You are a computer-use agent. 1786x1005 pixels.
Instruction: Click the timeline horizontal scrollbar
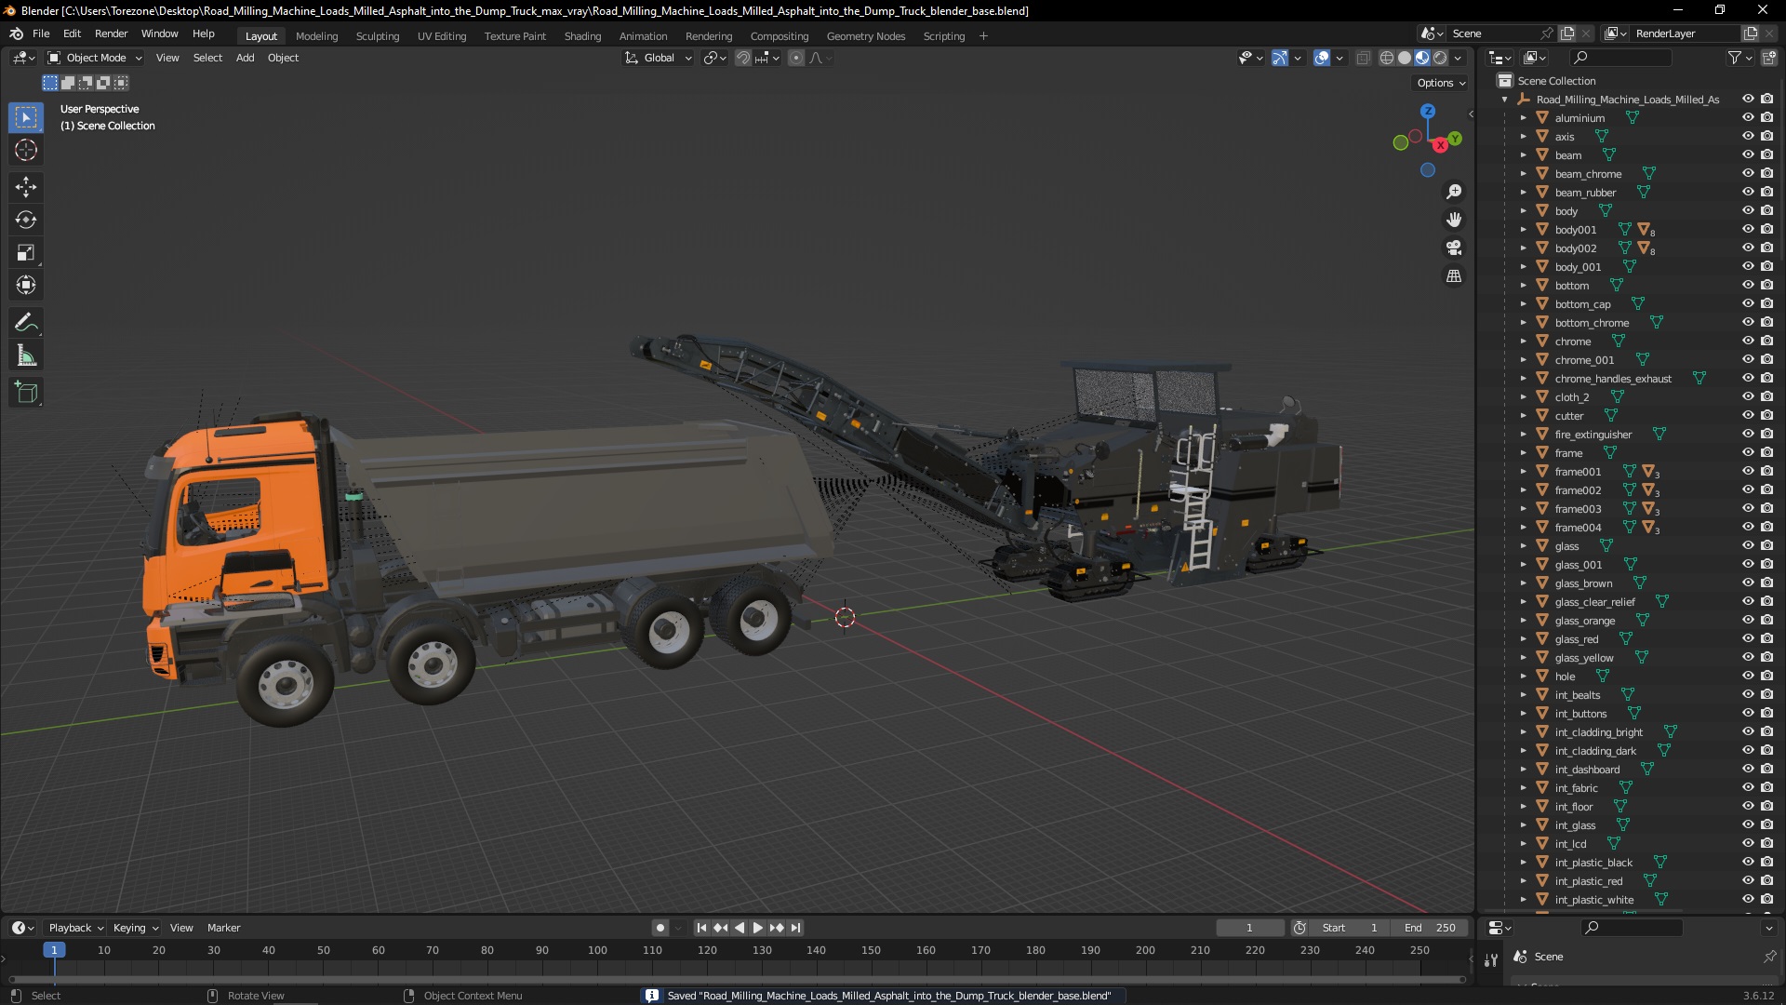737,980
